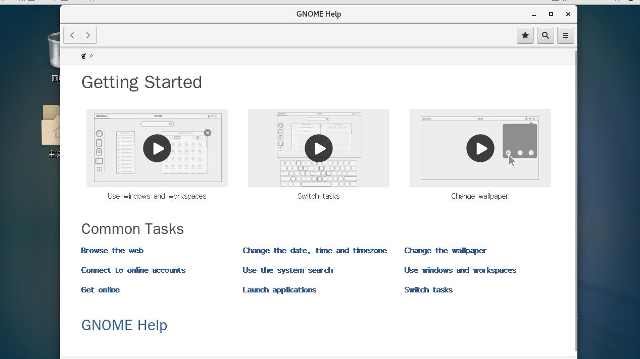Screen dimensions: 640x359
Task: Play the Use windows and workspaces video
Action: 157,148
